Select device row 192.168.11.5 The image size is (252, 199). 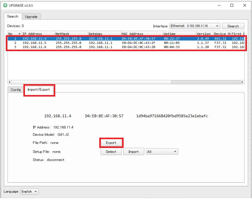(x=126, y=43)
